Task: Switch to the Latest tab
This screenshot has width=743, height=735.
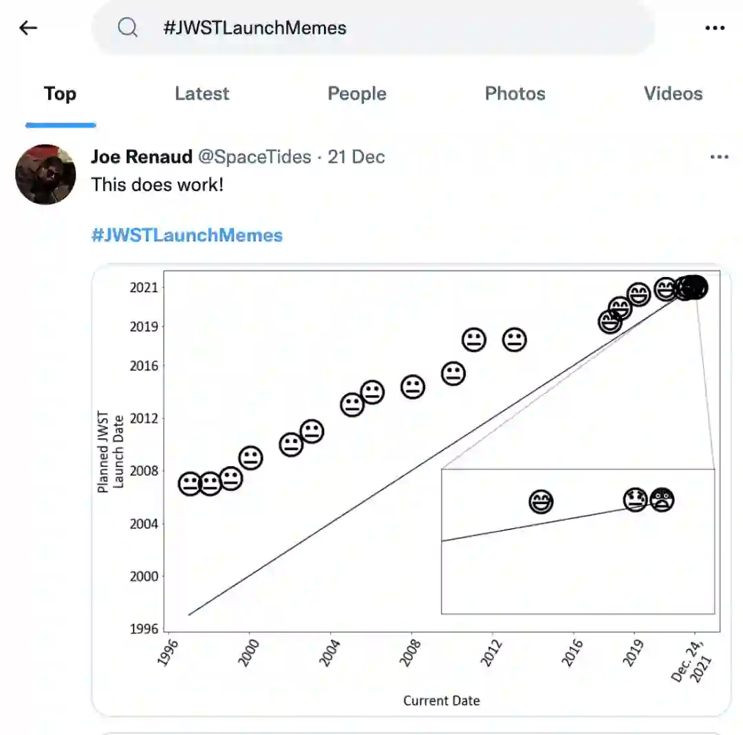Action: click(202, 94)
